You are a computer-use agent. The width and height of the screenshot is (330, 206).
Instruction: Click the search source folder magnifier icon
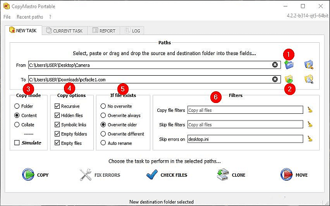(309, 65)
